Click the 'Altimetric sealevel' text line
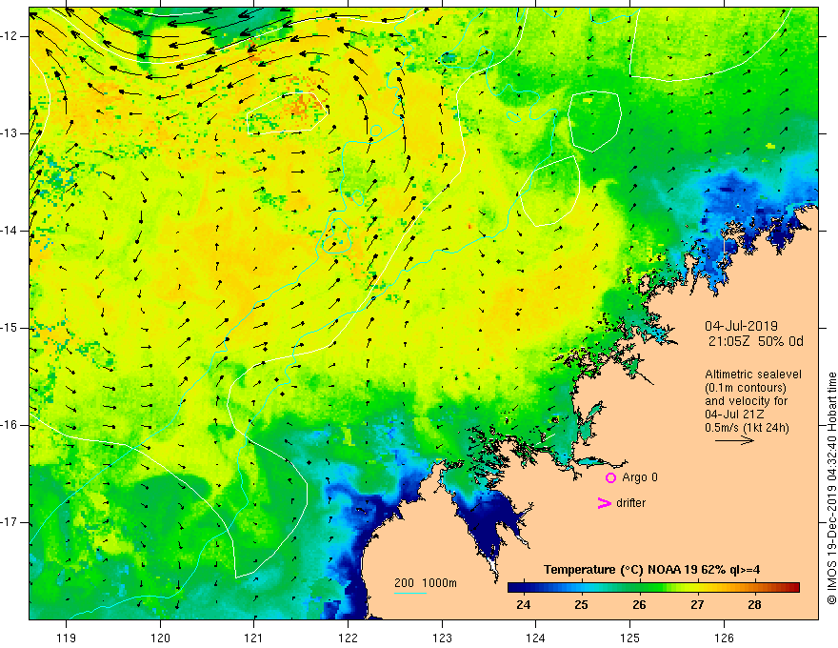 [753, 375]
